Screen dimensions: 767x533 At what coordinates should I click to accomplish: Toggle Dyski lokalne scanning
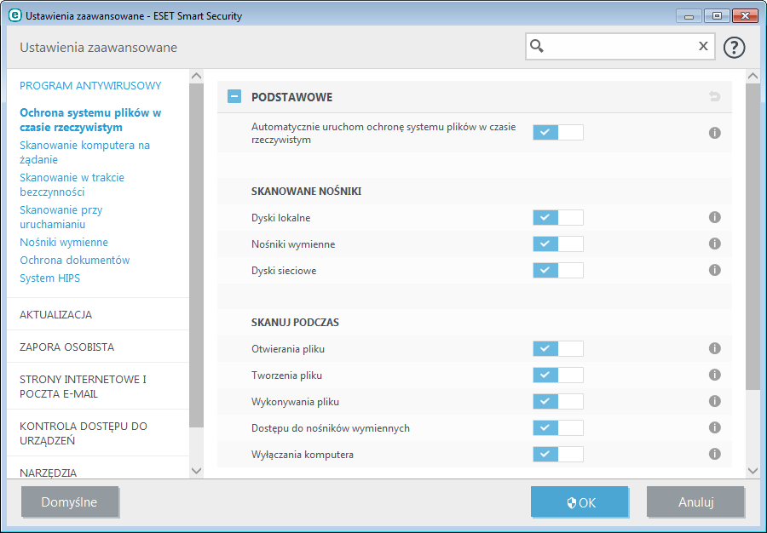coord(558,217)
